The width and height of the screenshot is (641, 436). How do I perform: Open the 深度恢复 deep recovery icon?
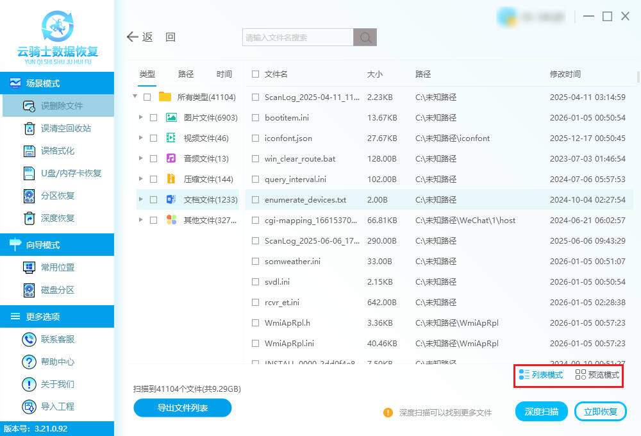pos(29,219)
